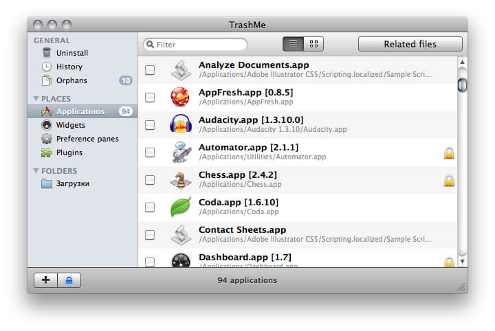Check the Automator.app checkbox
The width and height of the screenshot is (495, 331).
(150, 152)
